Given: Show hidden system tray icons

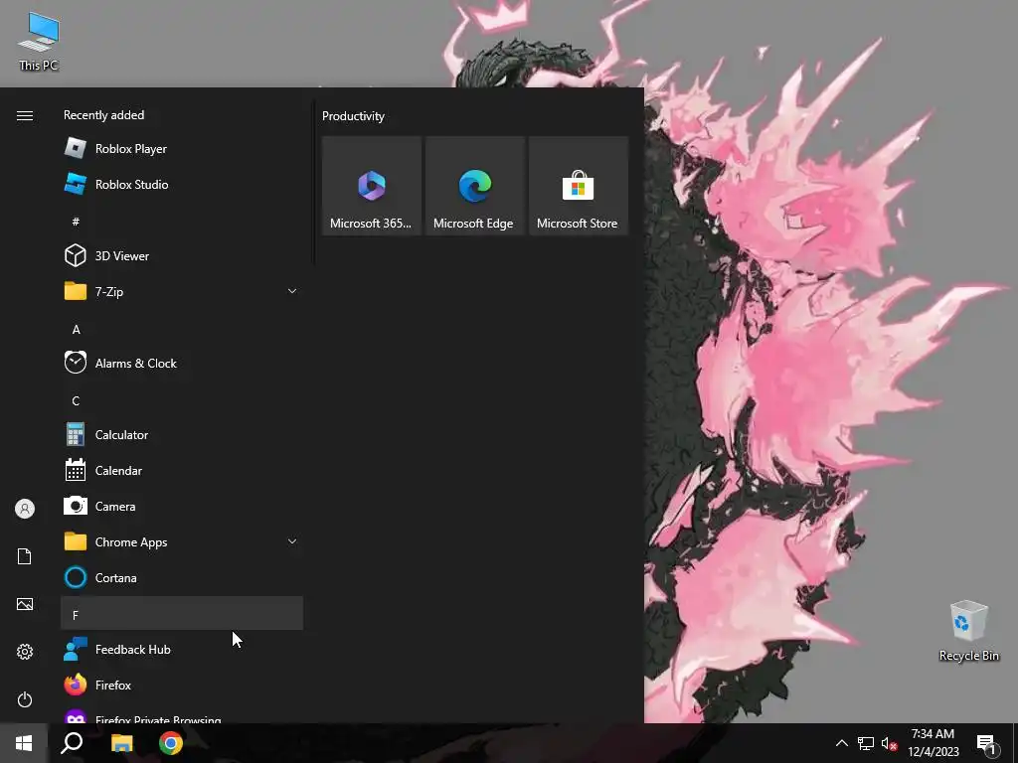Looking at the screenshot, I should [x=841, y=743].
